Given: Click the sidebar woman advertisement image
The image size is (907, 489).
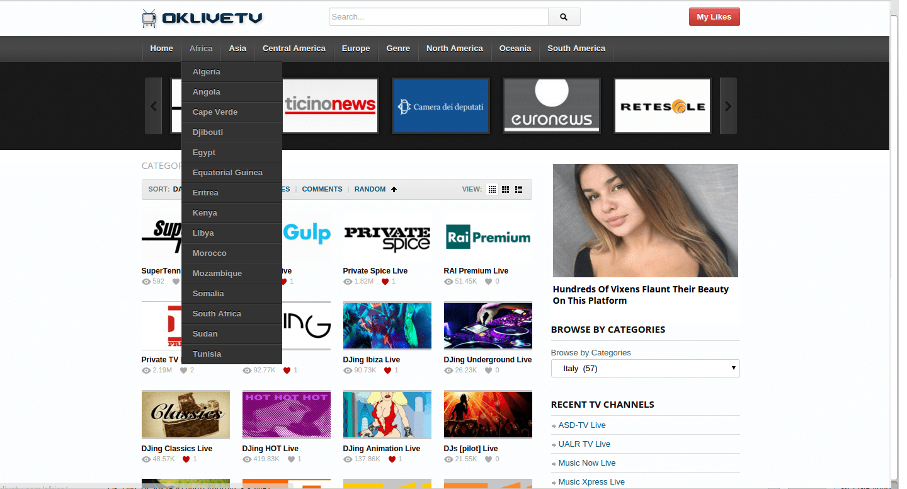Looking at the screenshot, I should click(646, 221).
